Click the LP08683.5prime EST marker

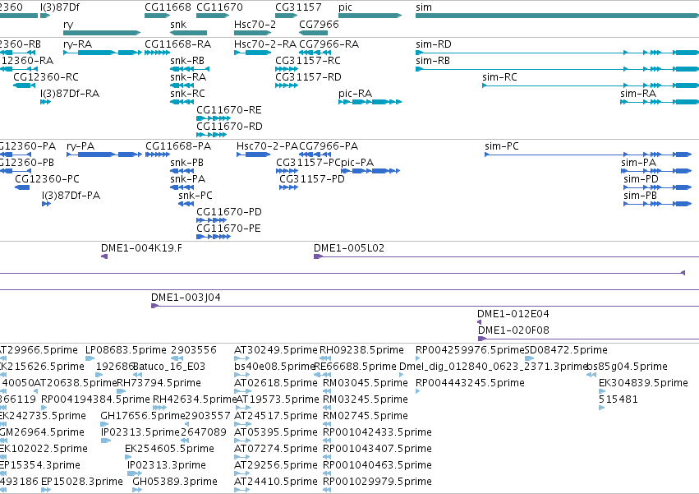(90, 358)
